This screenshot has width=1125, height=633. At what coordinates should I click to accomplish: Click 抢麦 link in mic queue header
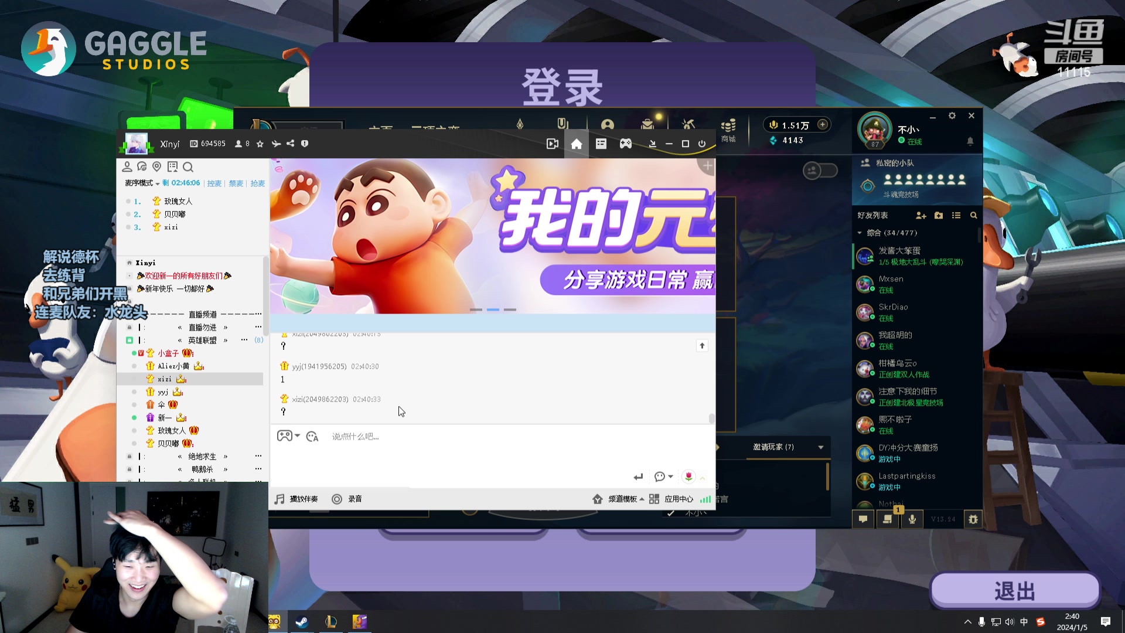tap(258, 183)
